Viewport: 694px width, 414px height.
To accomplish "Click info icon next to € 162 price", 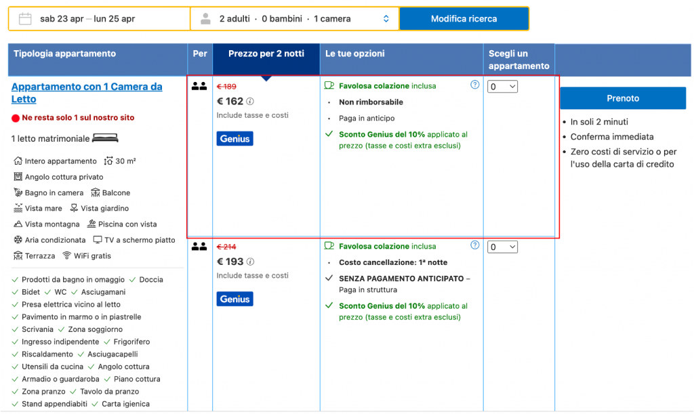I will (x=250, y=102).
